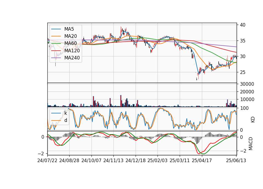
Task: Click the blue k line legend sample
Action: 56,113
